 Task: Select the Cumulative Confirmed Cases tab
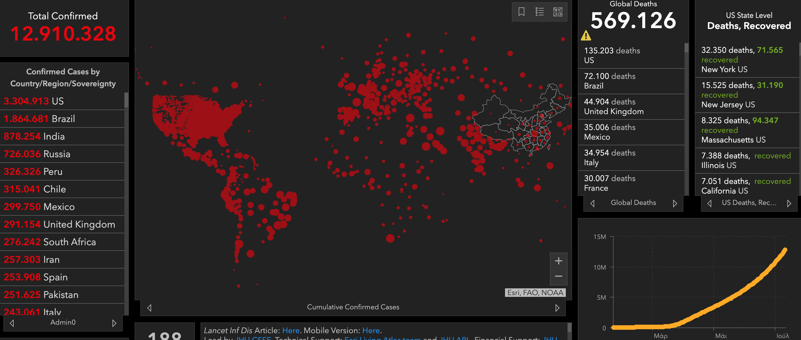coord(353,307)
